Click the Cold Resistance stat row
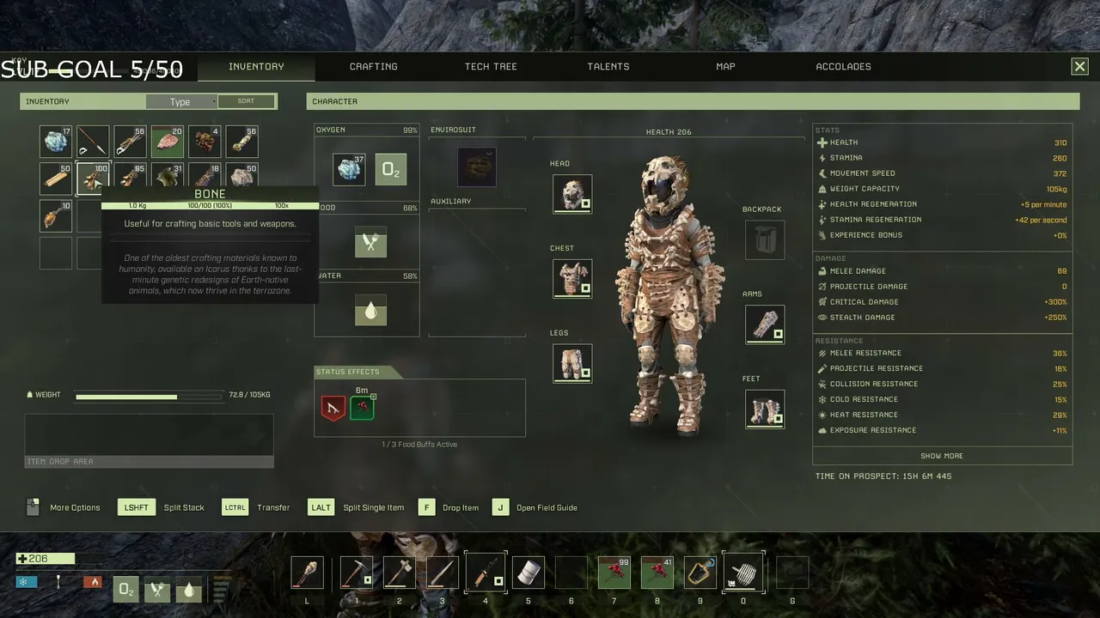Image resolution: width=1100 pixels, height=618 pixels. pos(942,399)
